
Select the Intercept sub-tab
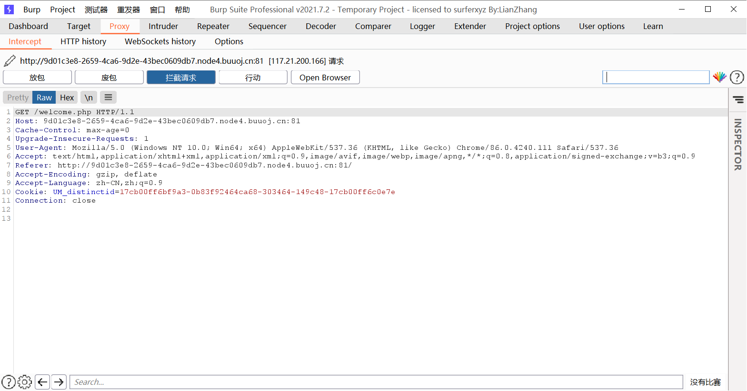(25, 41)
